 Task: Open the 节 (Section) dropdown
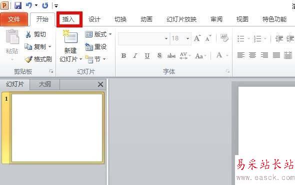95,59
